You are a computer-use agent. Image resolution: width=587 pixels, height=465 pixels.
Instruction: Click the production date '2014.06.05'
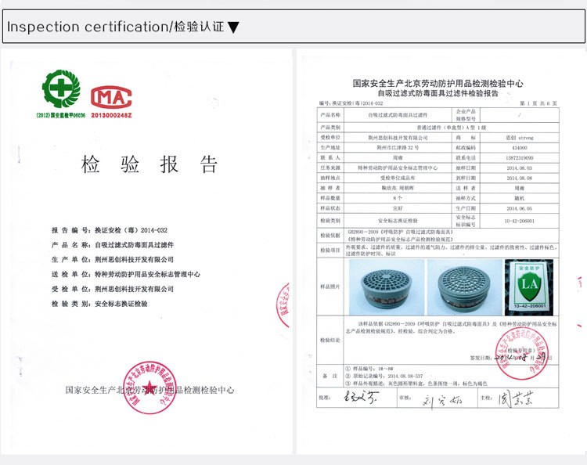point(520,208)
